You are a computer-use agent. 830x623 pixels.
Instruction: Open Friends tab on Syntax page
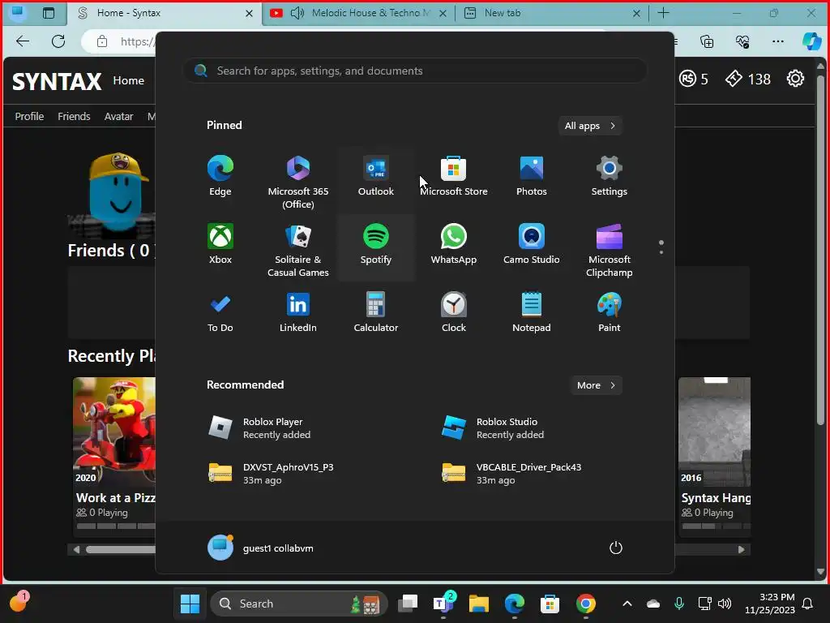(74, 116)
